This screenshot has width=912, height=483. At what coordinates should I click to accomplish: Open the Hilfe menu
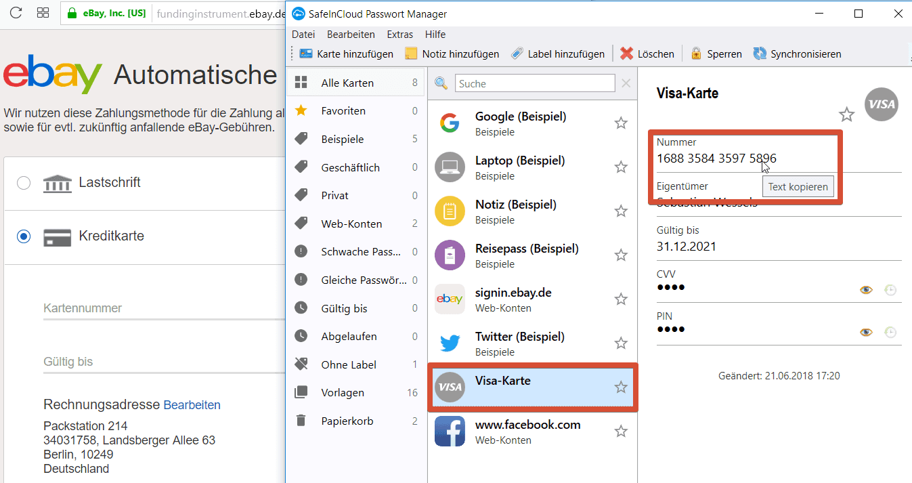coord(435,35)
